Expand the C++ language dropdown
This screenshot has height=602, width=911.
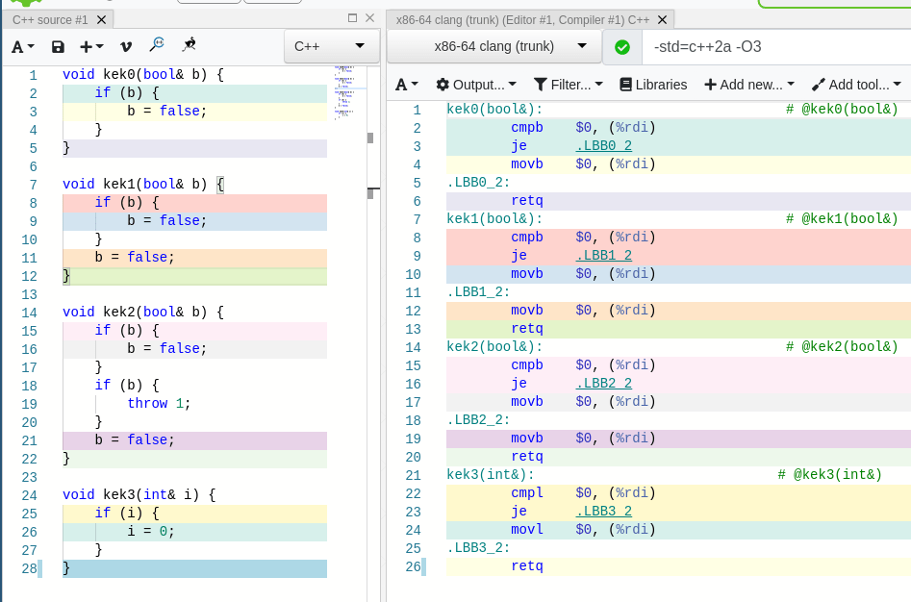[x=330, y=46]
